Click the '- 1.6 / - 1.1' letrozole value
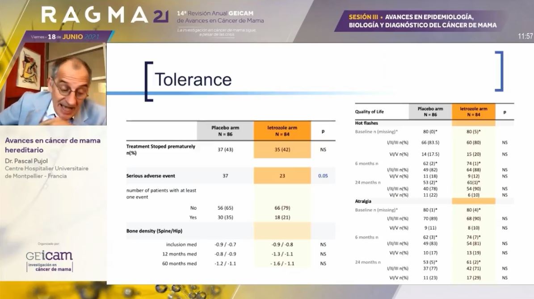 [282, 264]
